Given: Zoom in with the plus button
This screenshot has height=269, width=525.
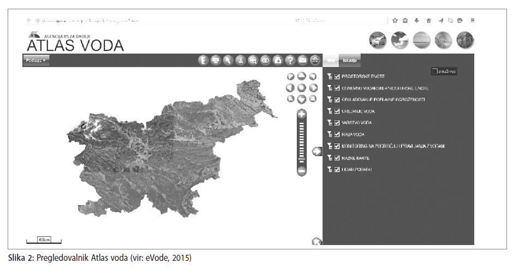Looking at the screenshot, I should [x=302, y=114].
